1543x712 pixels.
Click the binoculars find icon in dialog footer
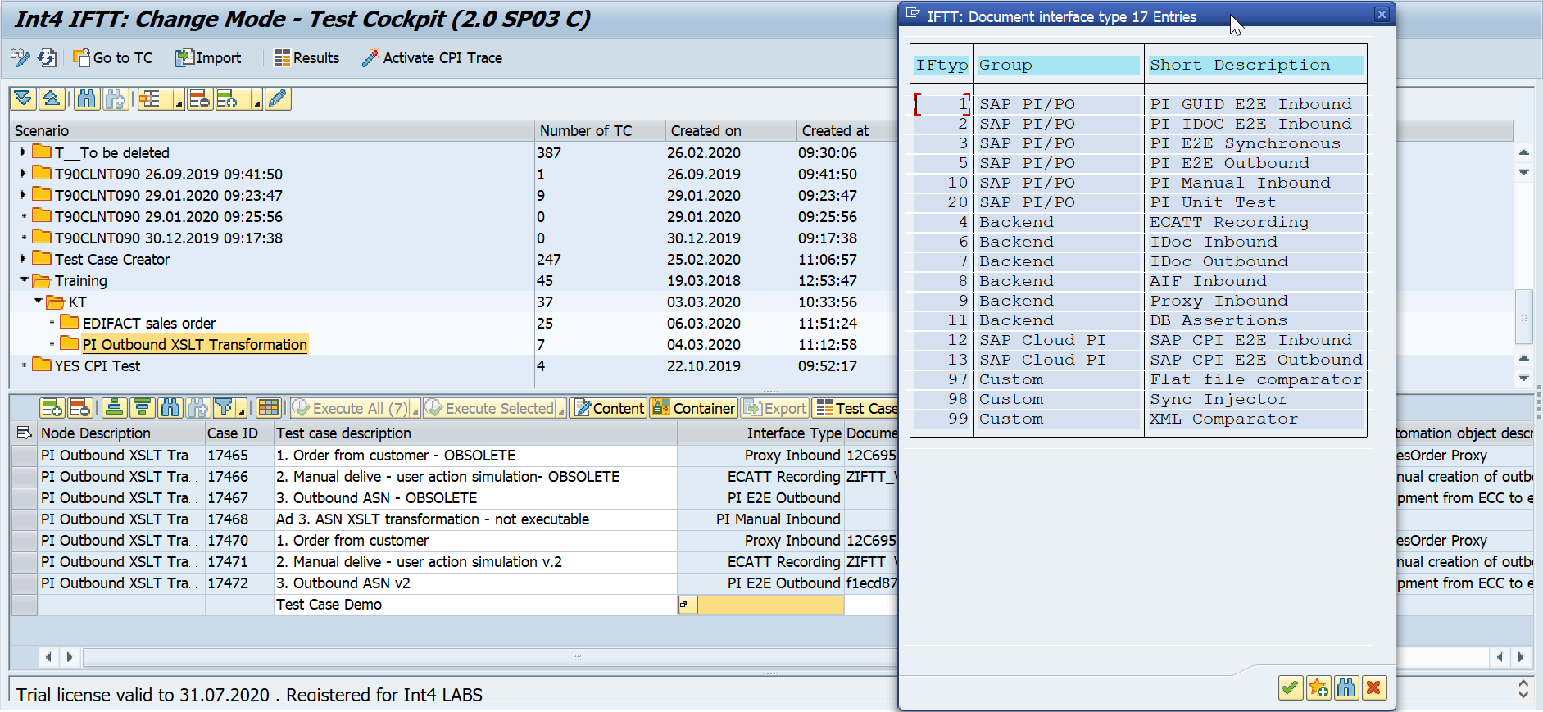[x=1346, y=687]
